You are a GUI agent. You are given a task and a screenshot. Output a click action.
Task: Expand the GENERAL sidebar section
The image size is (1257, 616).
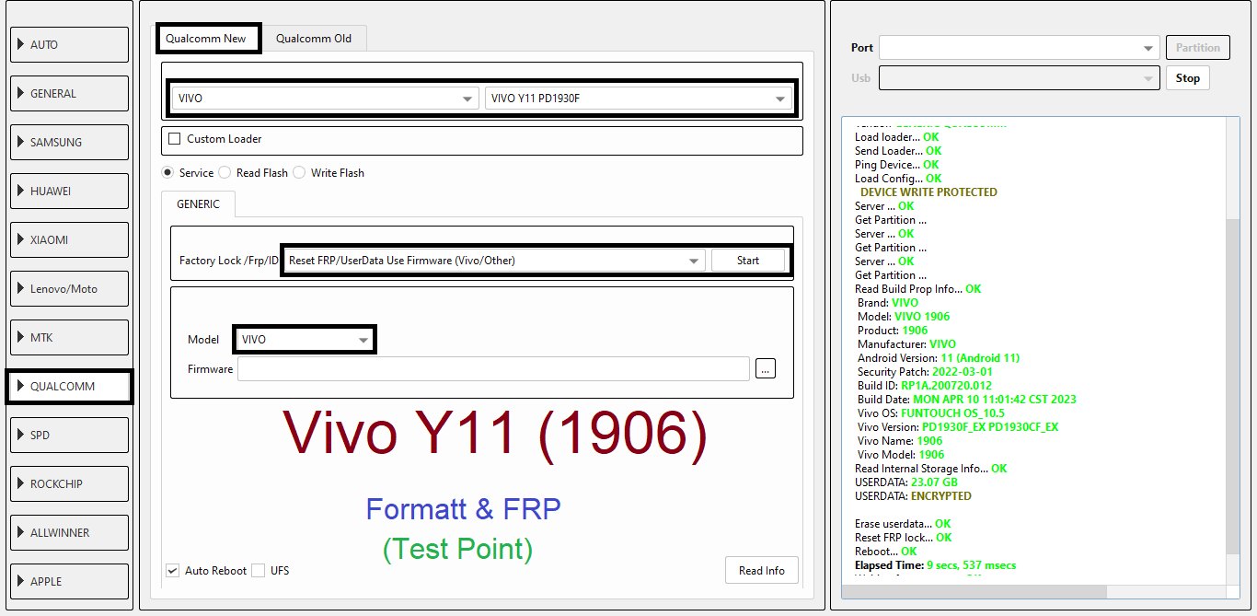coord(70,93)
